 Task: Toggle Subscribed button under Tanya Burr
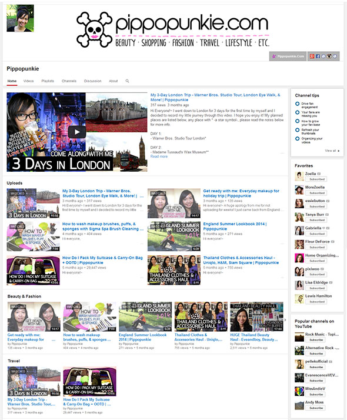click(316, 220)
